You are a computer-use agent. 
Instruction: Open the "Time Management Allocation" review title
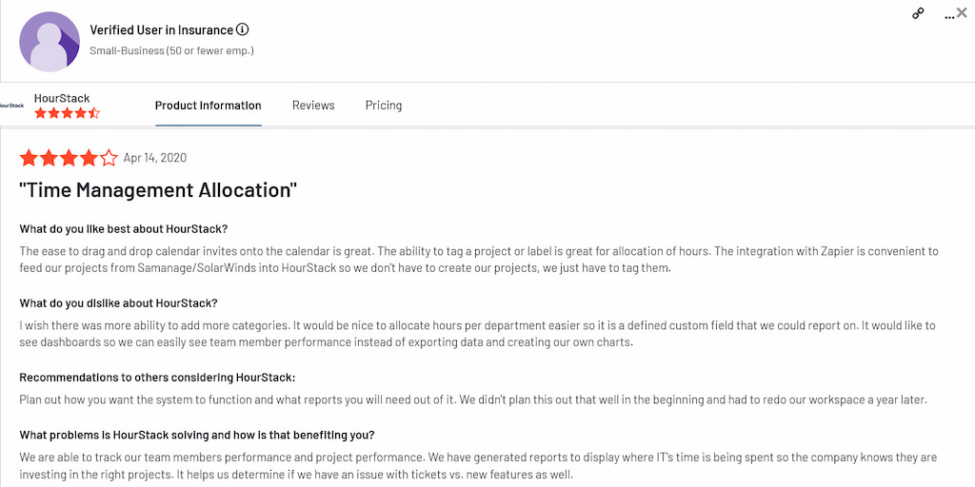[x=158, y=190]
